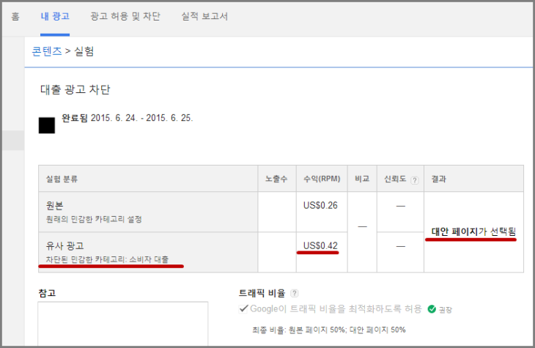Click the green 권장 checkmark icon
This screenshot has width=535, height=348.
[432, 309]
